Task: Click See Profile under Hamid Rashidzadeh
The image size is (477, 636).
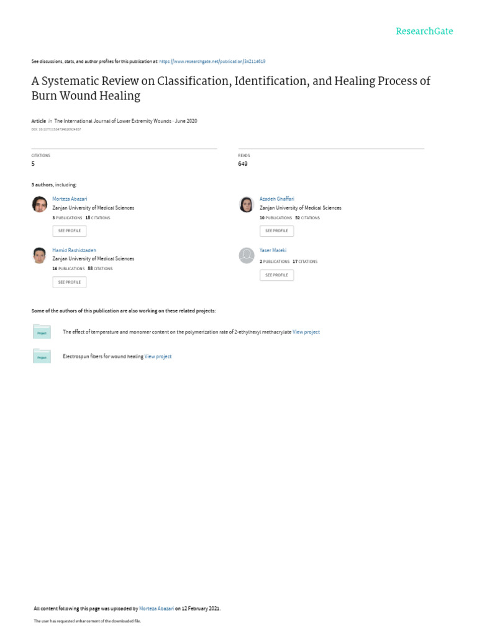Action: click(x=69, y=282)
